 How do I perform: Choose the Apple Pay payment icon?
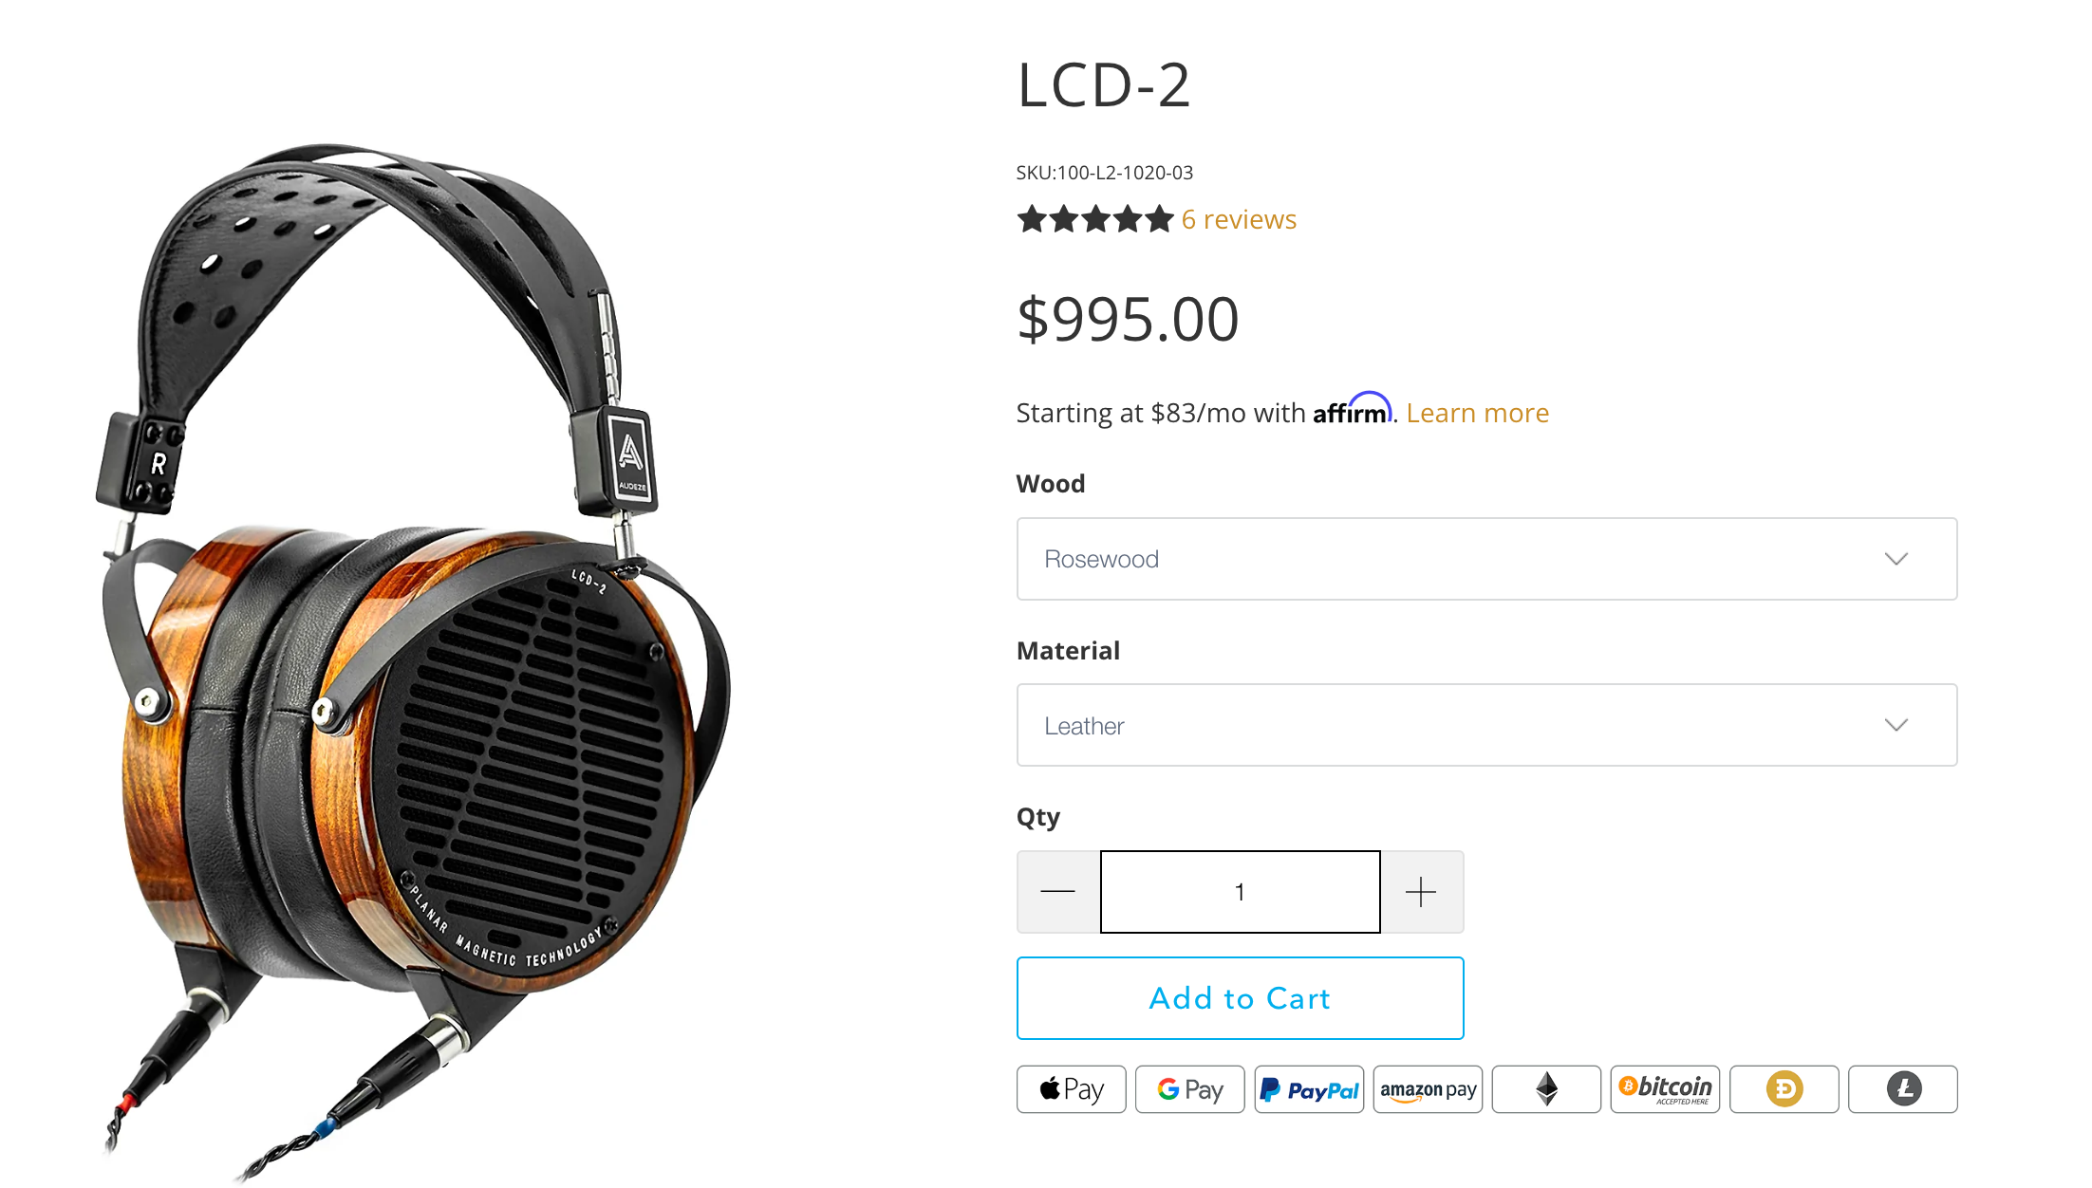point(1071,1088)
